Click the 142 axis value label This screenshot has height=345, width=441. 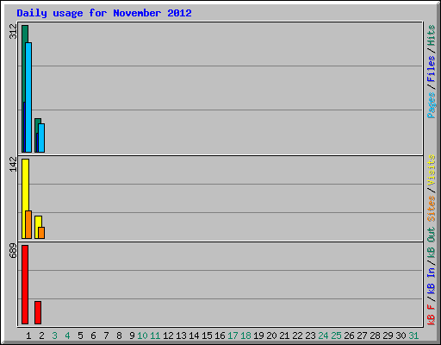pos(13,164)
